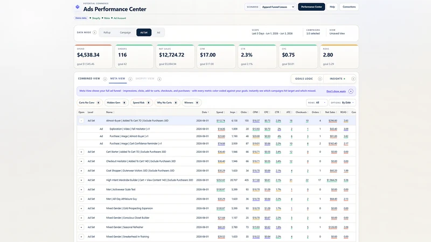This screenshot has height=242, width=431.
Task: Sort table by Imps column
Action: click(233, 112)
